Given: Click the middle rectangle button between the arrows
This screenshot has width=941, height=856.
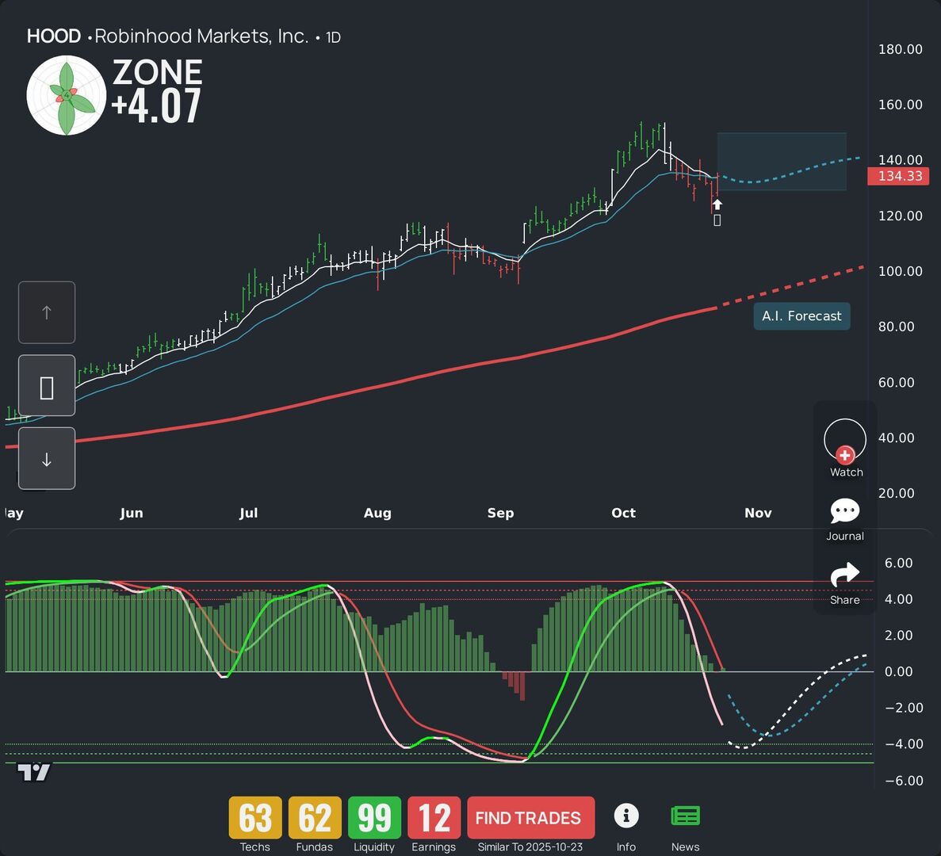Looking at the screenshot, I should [47, 386].
